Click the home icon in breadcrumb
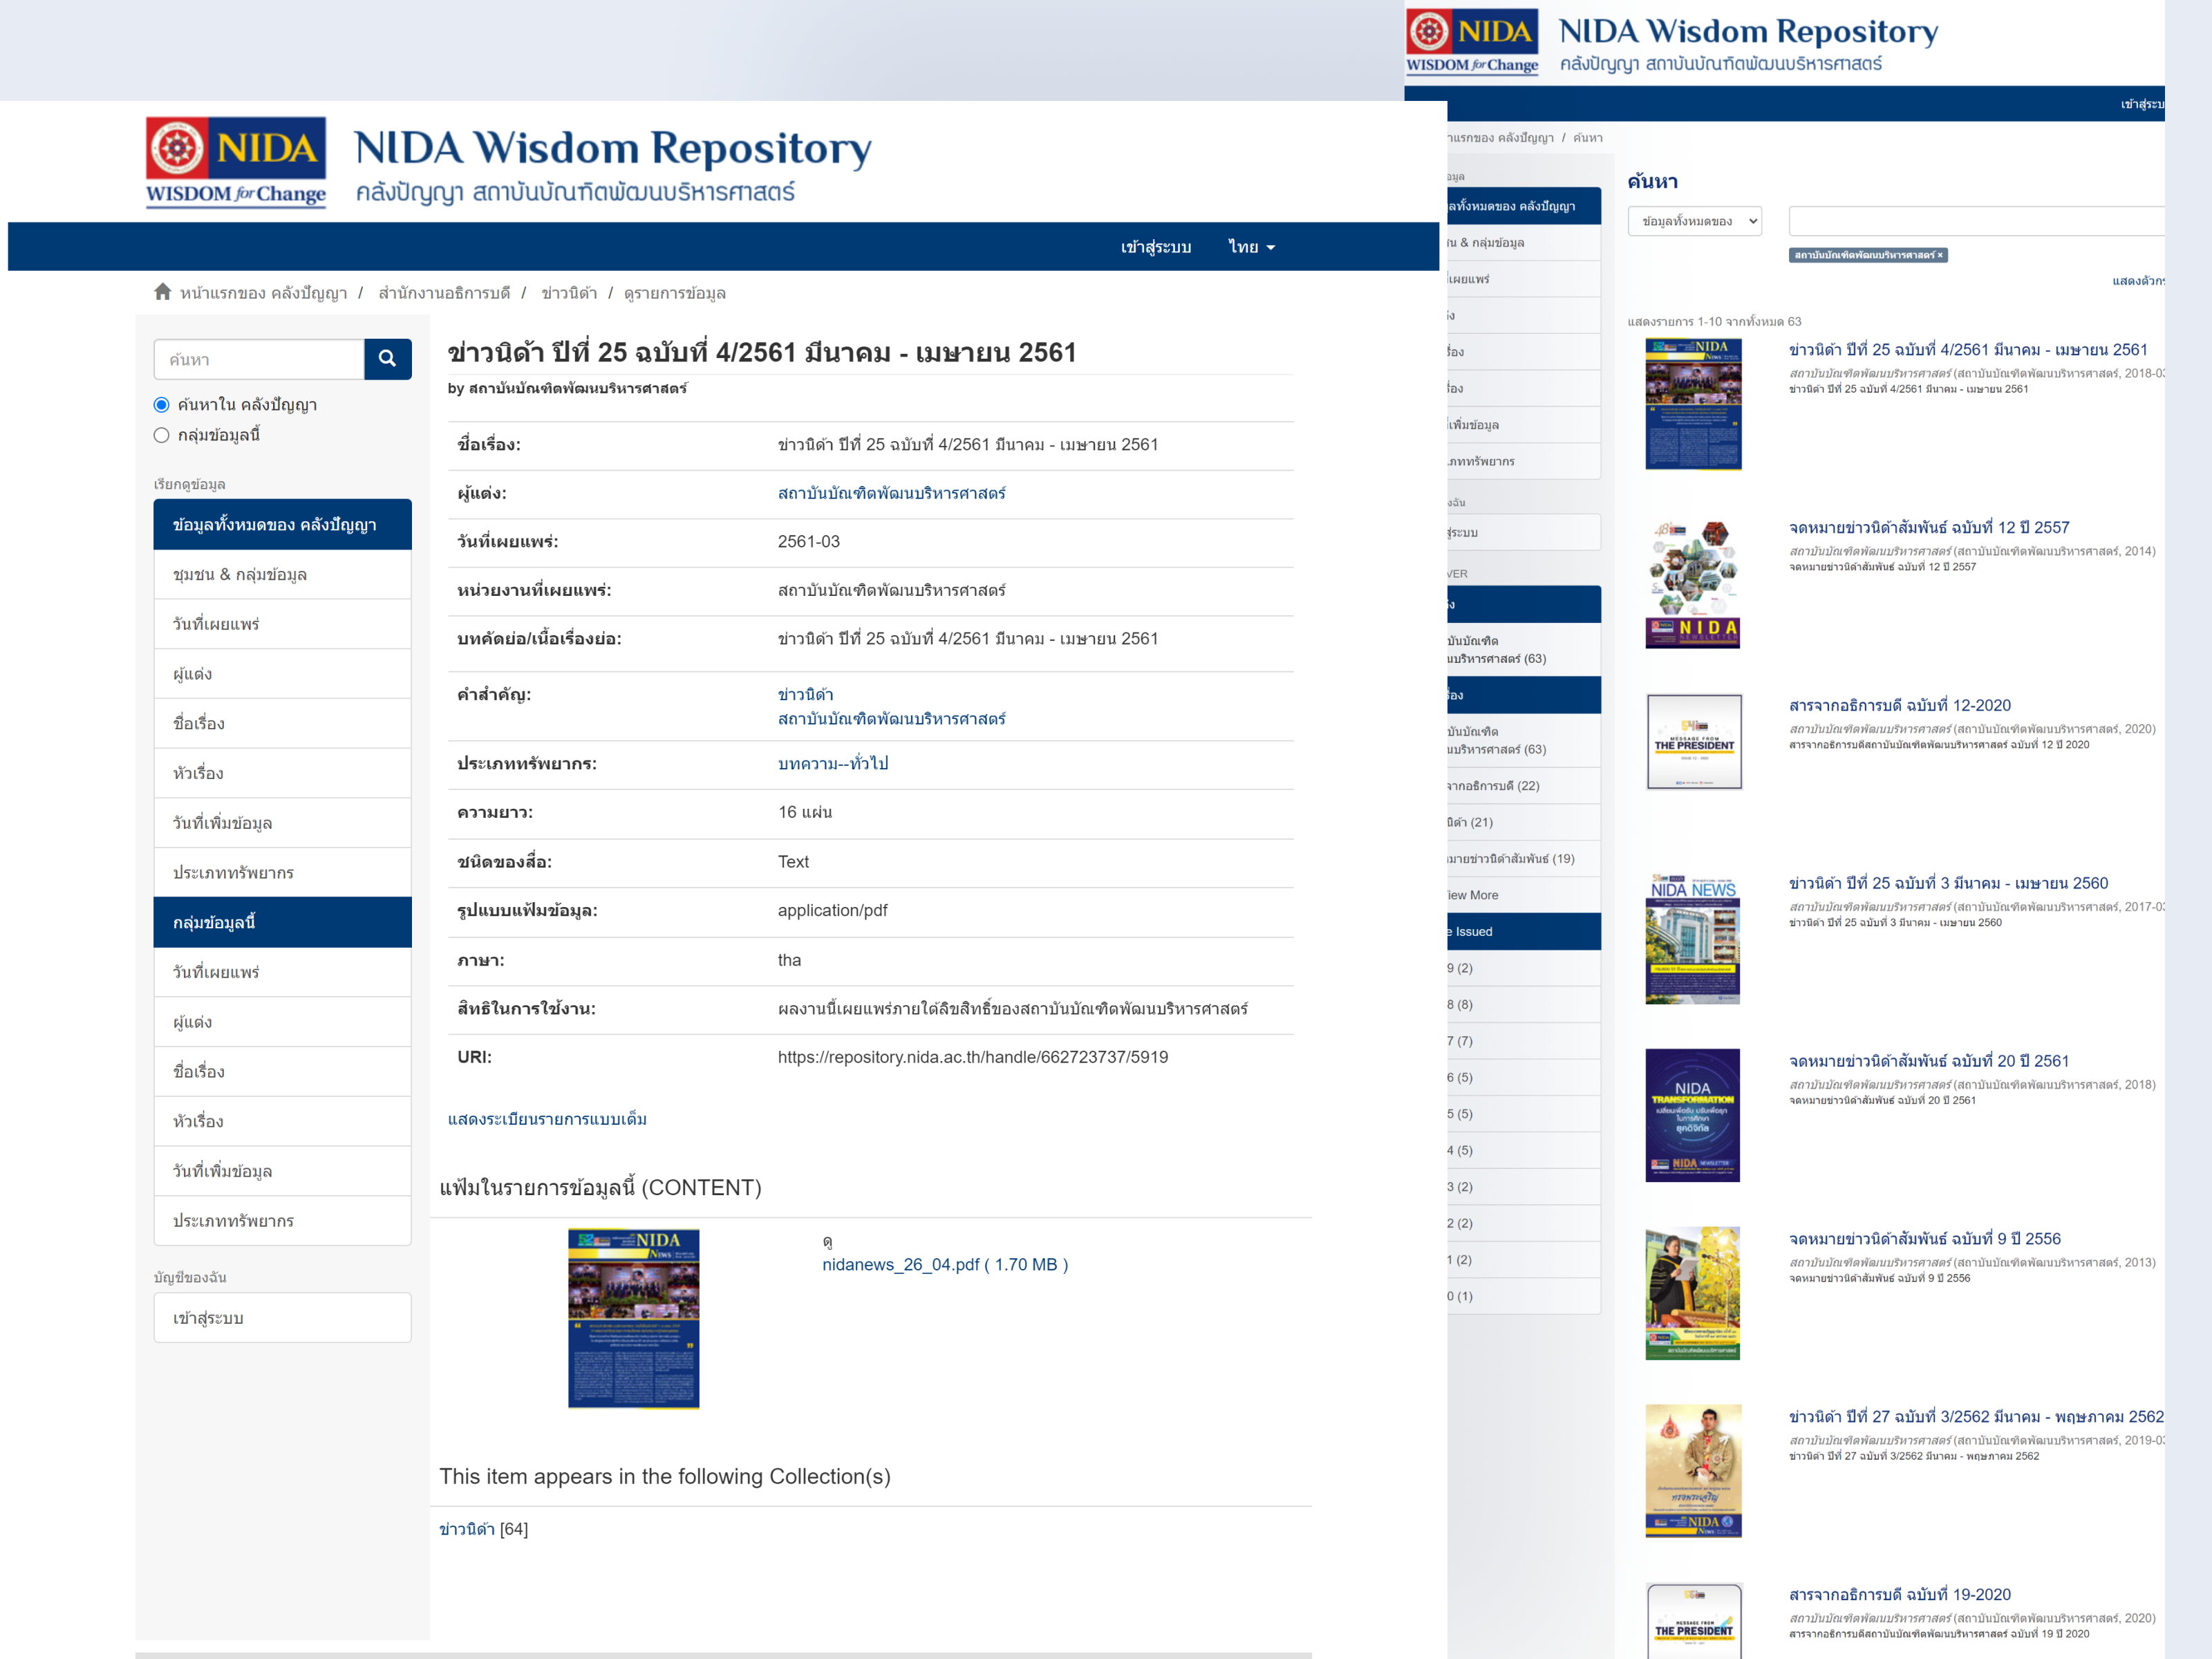Screen dimensions: 2212x1659 (162, 292)
